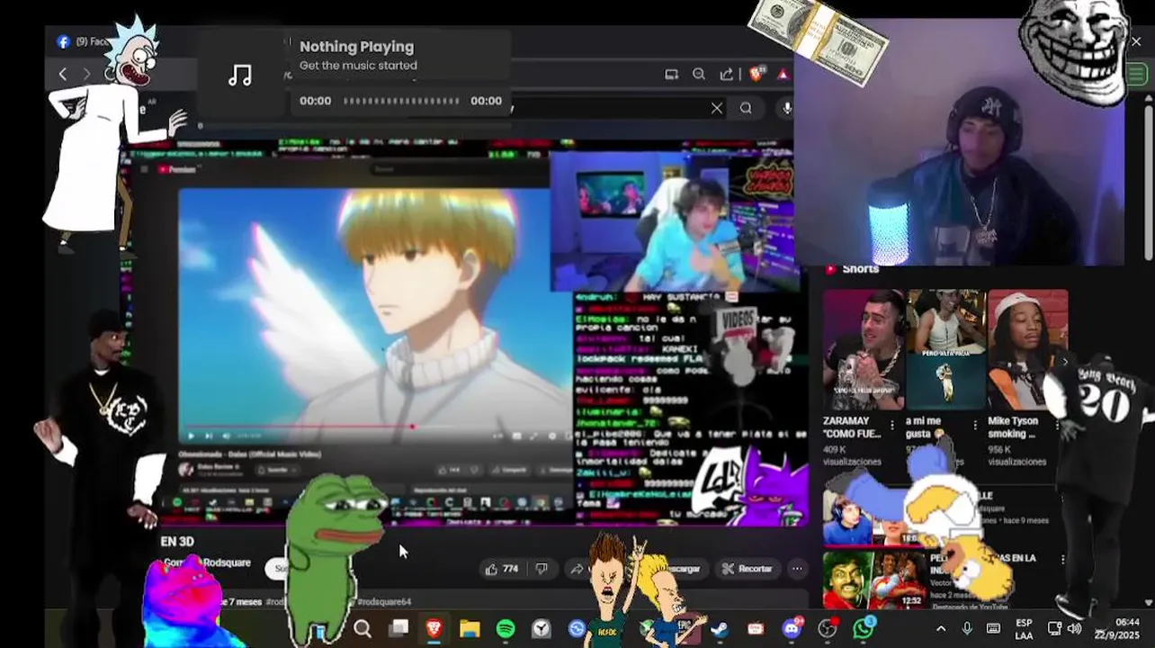The height and width of the screenshot is (648, 1155).
Task: Click the media overlay progress bar
Action: [x=400, y=101]
